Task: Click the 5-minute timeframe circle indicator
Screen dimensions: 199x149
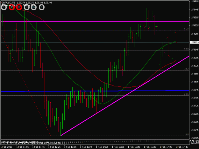Action: [x=4, y=7]
